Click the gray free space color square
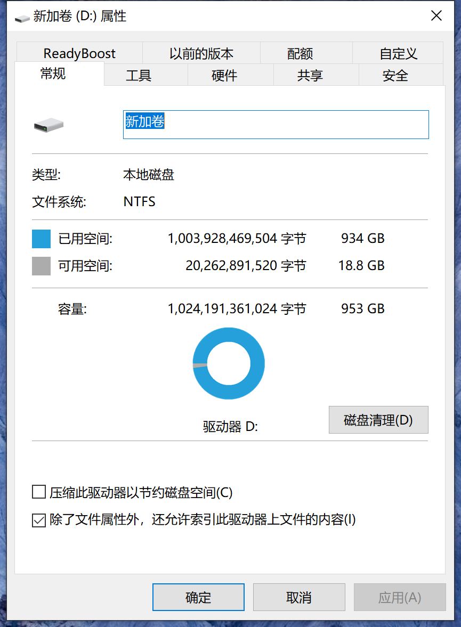 point(41,266)
